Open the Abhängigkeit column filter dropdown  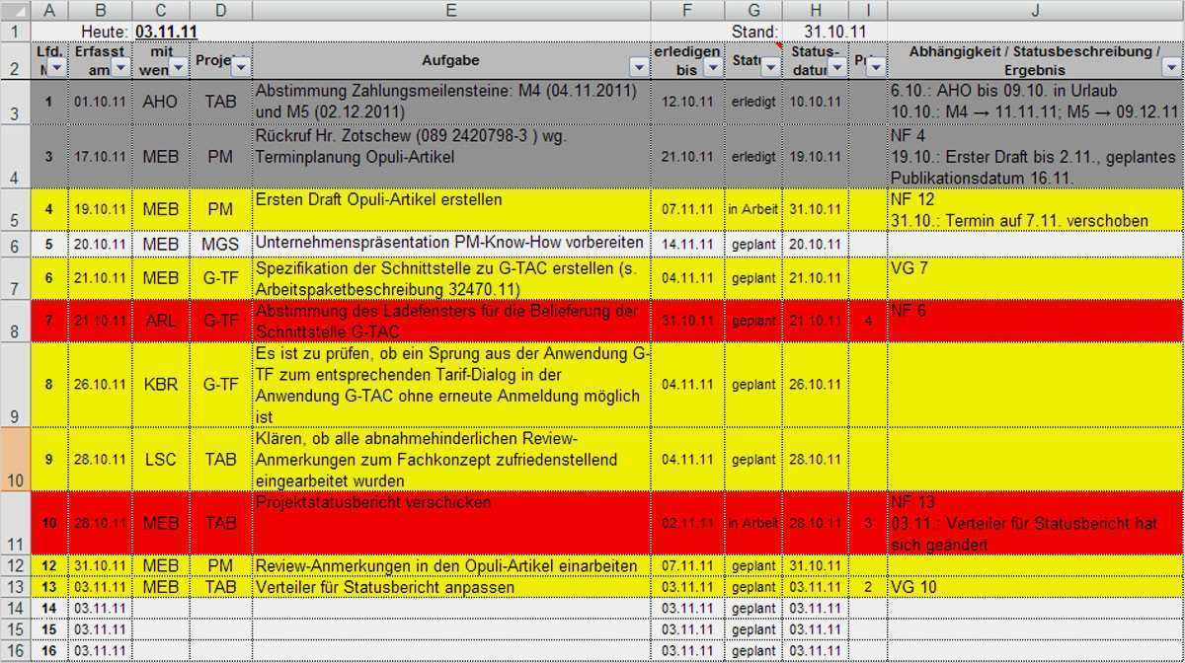[1170, 68]
